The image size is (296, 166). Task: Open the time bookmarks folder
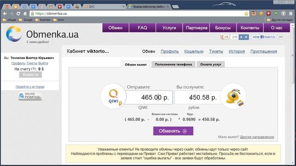click(x=59, y=20)
